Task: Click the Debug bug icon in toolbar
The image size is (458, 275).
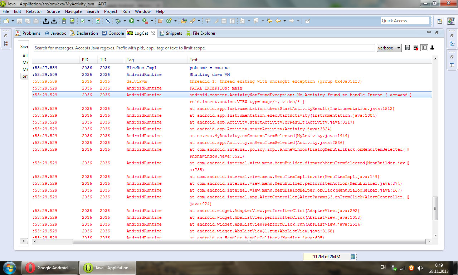Action: tap(118, 21)
